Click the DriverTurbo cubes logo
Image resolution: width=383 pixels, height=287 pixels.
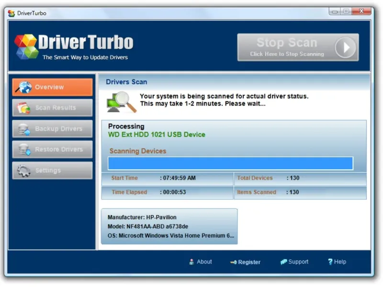[x=26, y=46]
